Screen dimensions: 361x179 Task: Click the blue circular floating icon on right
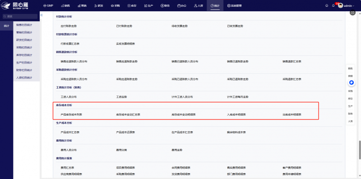click(352, 83)
